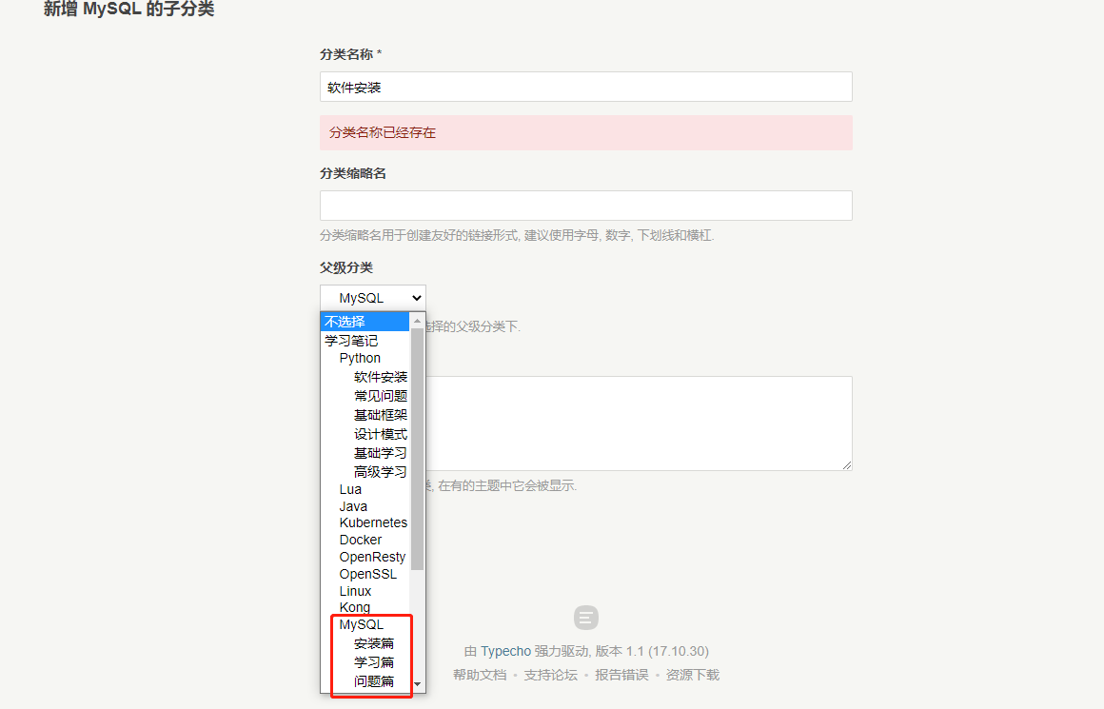Click the Typecho logo icon in footer
This screenshot has height=709, width=1104.
586,618
